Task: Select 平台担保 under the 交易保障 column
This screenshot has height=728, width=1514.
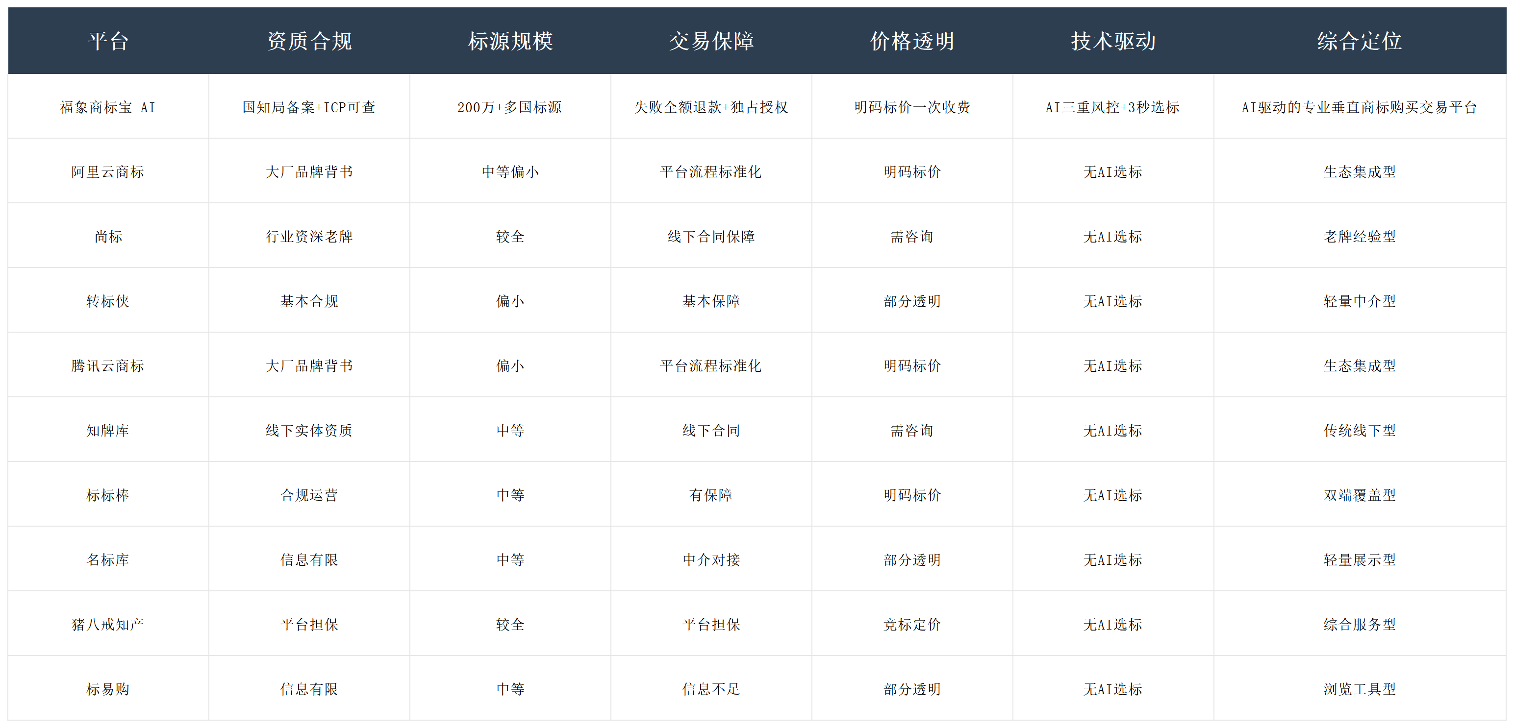Action: tap(711, 624)
